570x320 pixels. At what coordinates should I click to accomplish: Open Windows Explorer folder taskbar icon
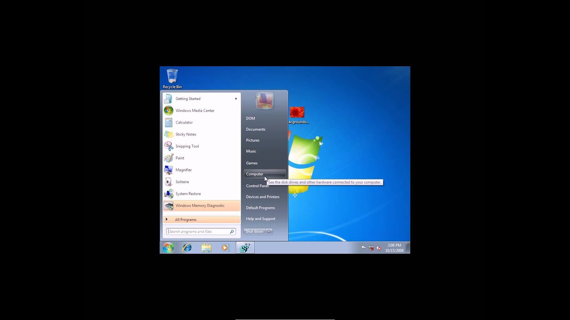pyautogui.click(x=206, y=248)
